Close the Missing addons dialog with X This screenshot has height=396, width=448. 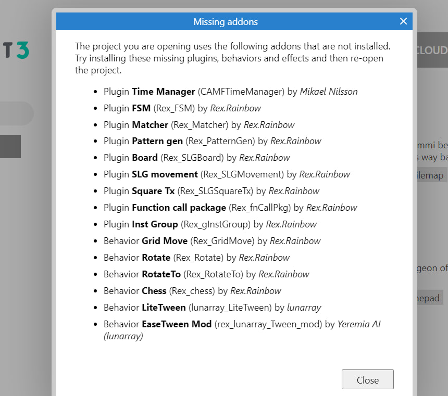click(x=403, y=21)
